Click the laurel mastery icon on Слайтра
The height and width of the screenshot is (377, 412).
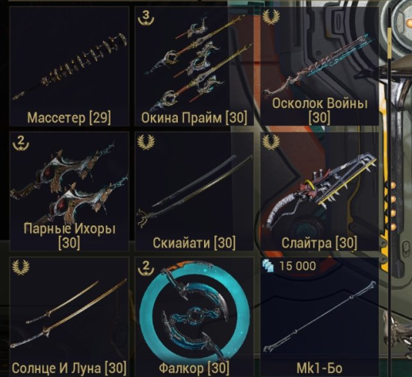click(x=271, y=142)
